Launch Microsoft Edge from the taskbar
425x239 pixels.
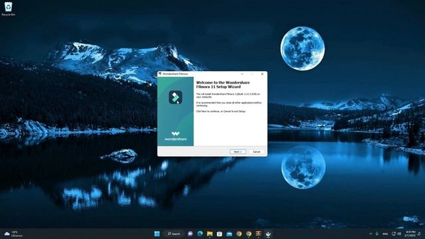[x=200, y=234]
